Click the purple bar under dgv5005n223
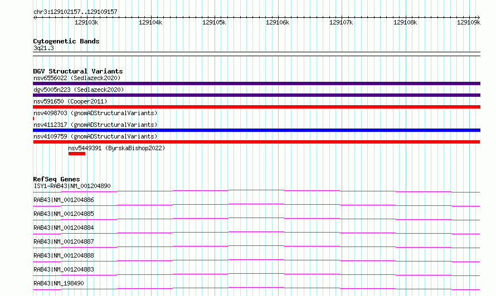Viewport: 496px width, 296px height. click(x=256, y=95)
